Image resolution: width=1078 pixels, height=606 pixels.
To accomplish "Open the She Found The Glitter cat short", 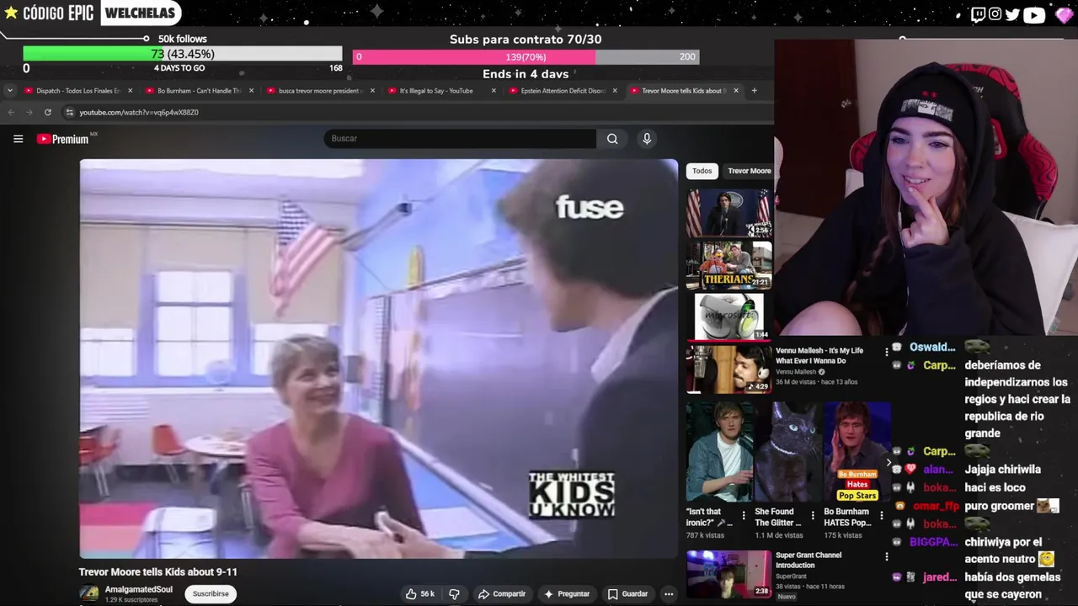I will point(789,452).
